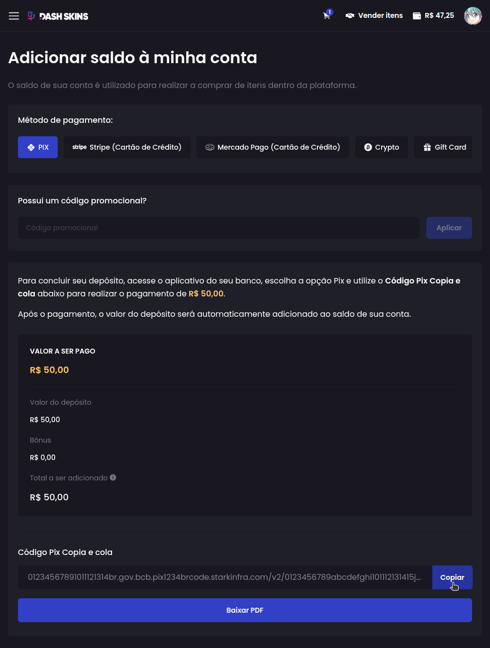Screen dimensions: 490x648
Task: Click Vender itens in the top bar
Action: (x=380, y=15)
